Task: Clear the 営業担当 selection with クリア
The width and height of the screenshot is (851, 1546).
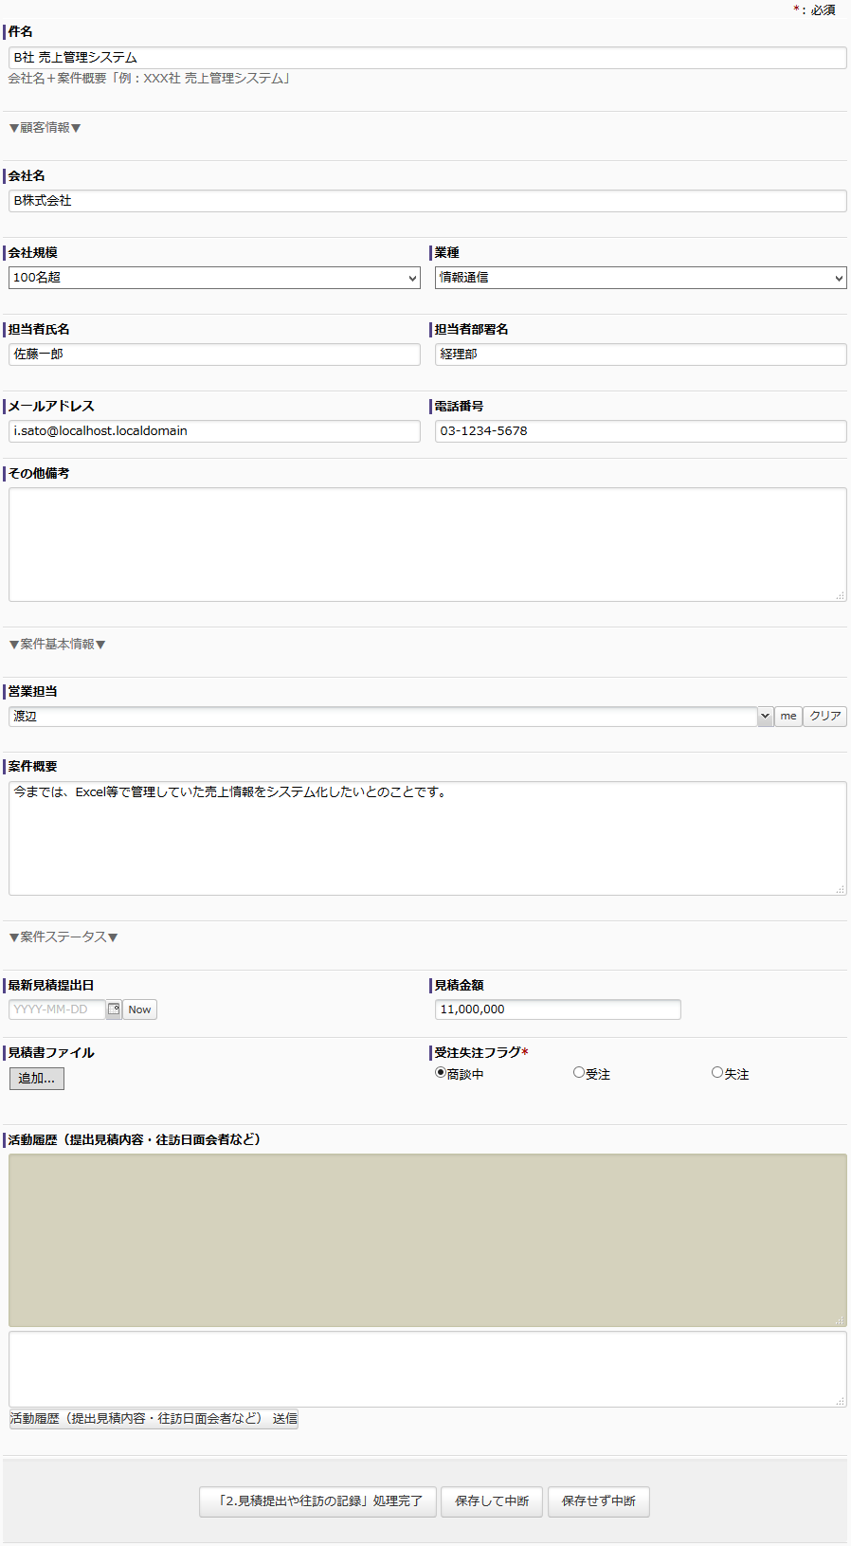Action: tap(824, 717)
